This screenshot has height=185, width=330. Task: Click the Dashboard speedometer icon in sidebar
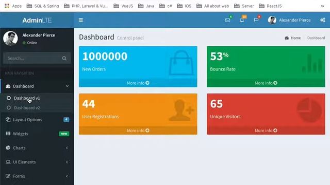pos(8,86)
